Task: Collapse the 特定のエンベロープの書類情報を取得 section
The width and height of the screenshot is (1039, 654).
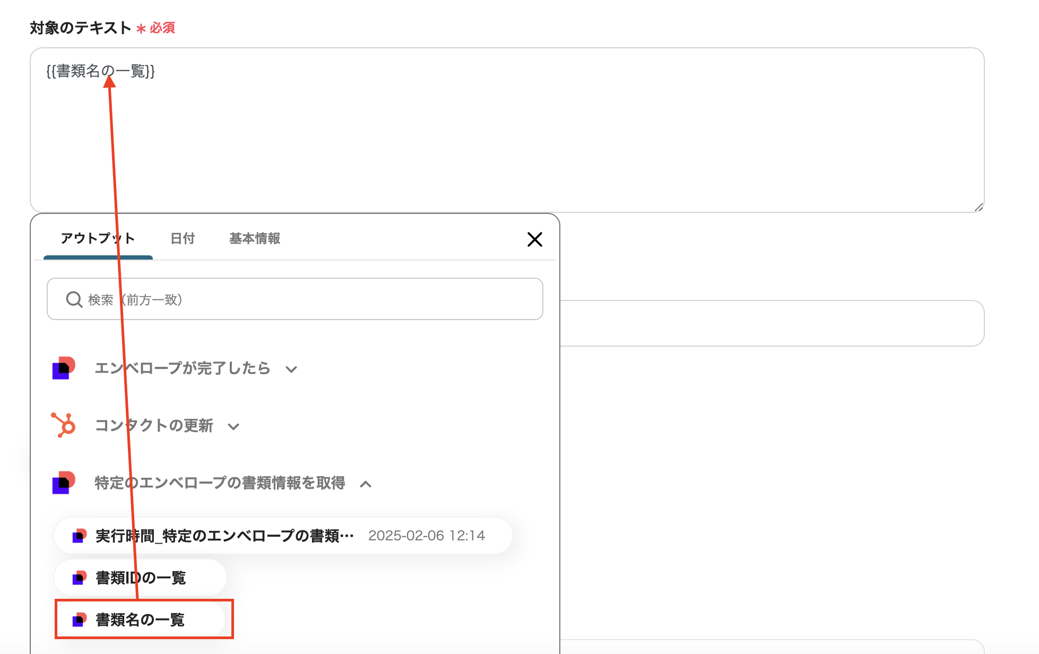Action: (366, 484)
